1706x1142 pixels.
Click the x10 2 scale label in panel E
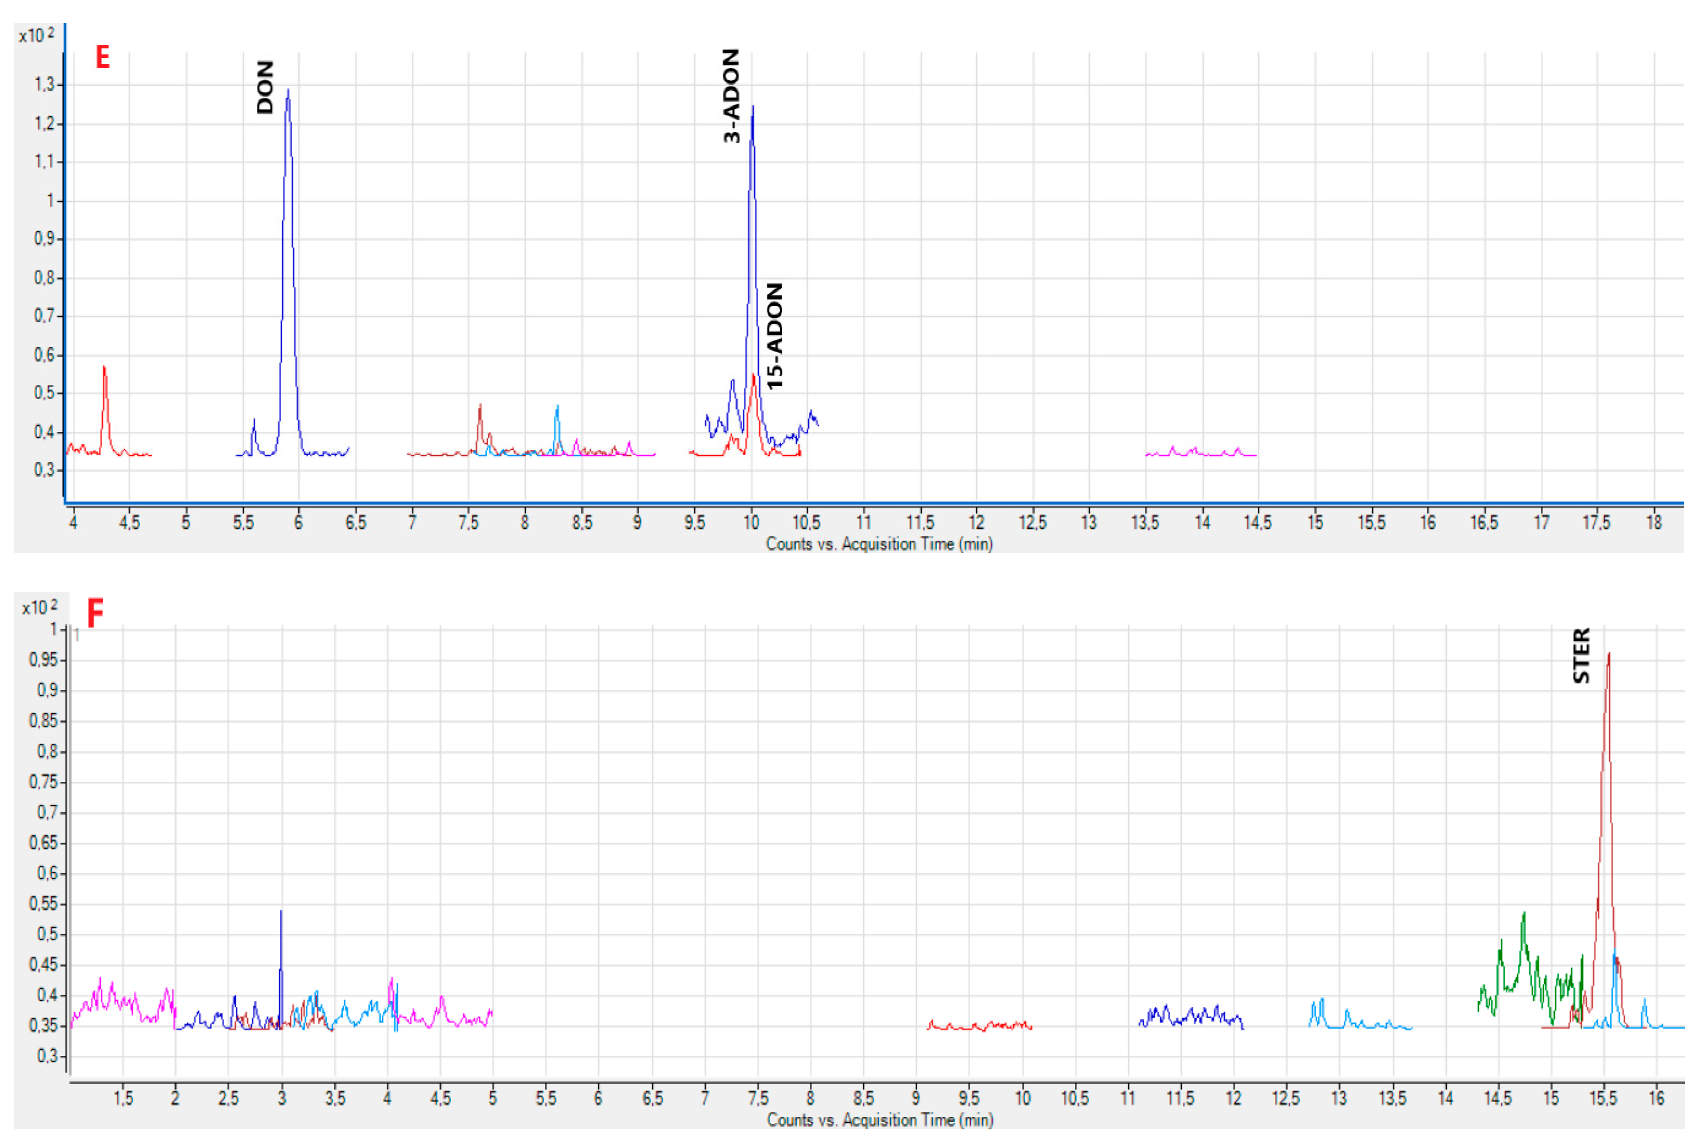coord(36,35)
